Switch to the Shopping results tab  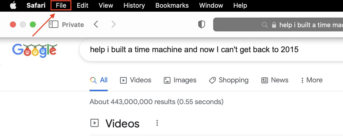point(229,80)
